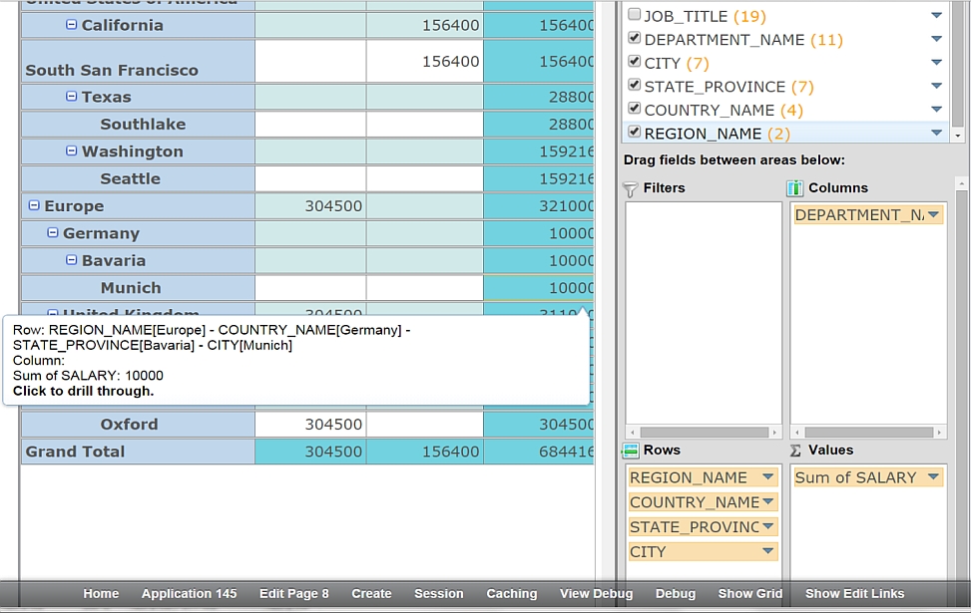Click Show Grid in developer toolbar
The width and height of the screenshot is (971, 613).
tap(749, 594)
